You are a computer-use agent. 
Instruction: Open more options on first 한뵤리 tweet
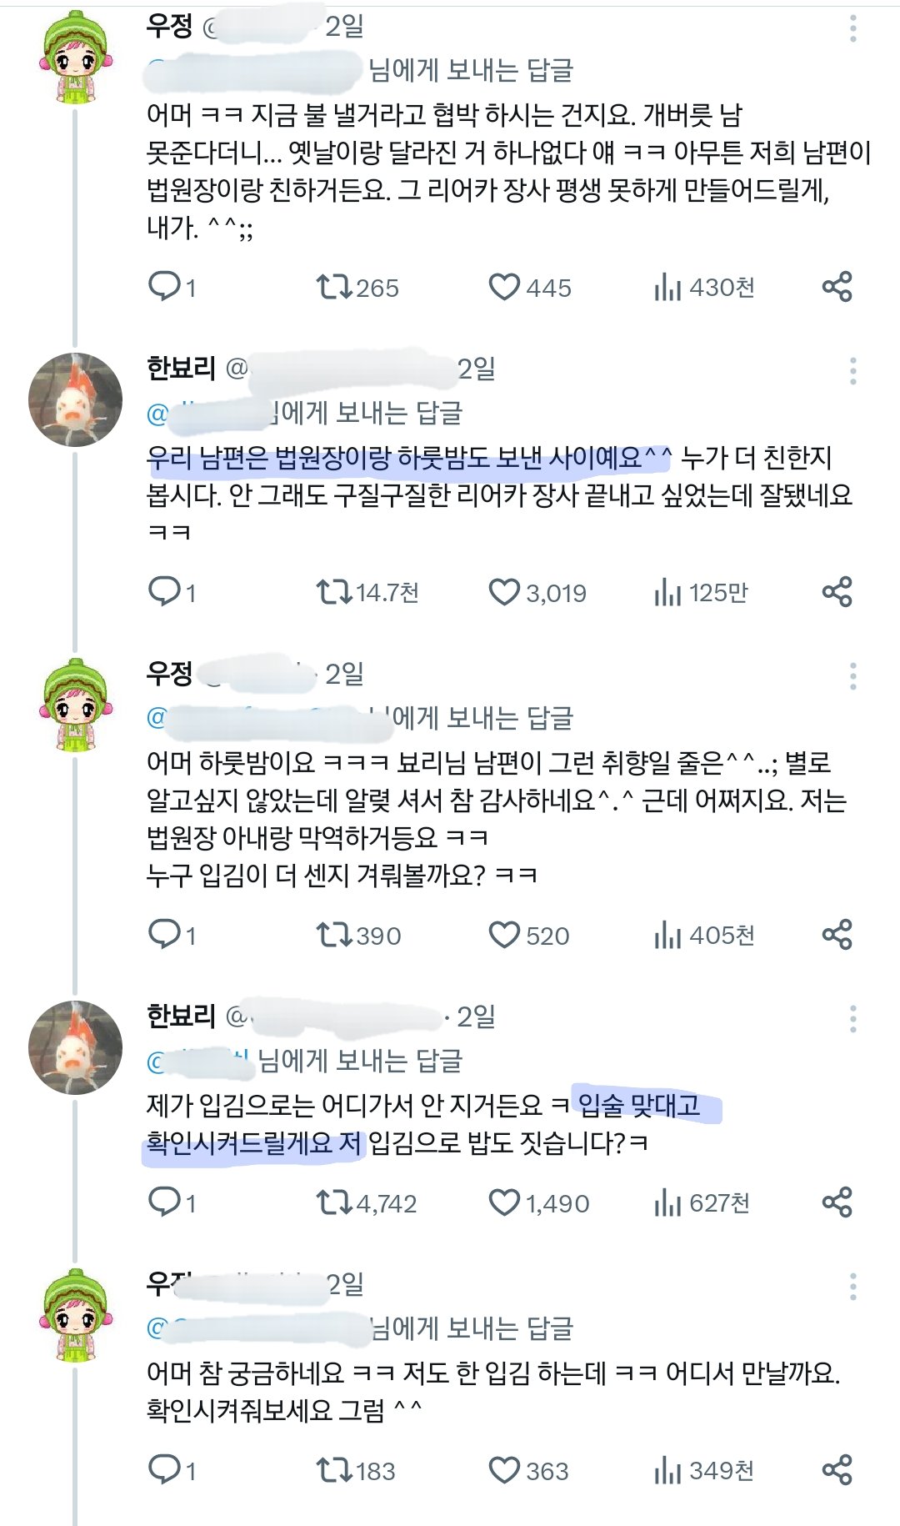(x=852, y=371)
